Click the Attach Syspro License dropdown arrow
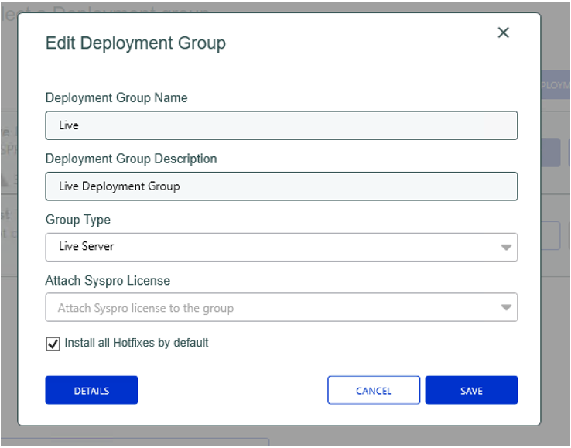571x448 pixels. 506,307
